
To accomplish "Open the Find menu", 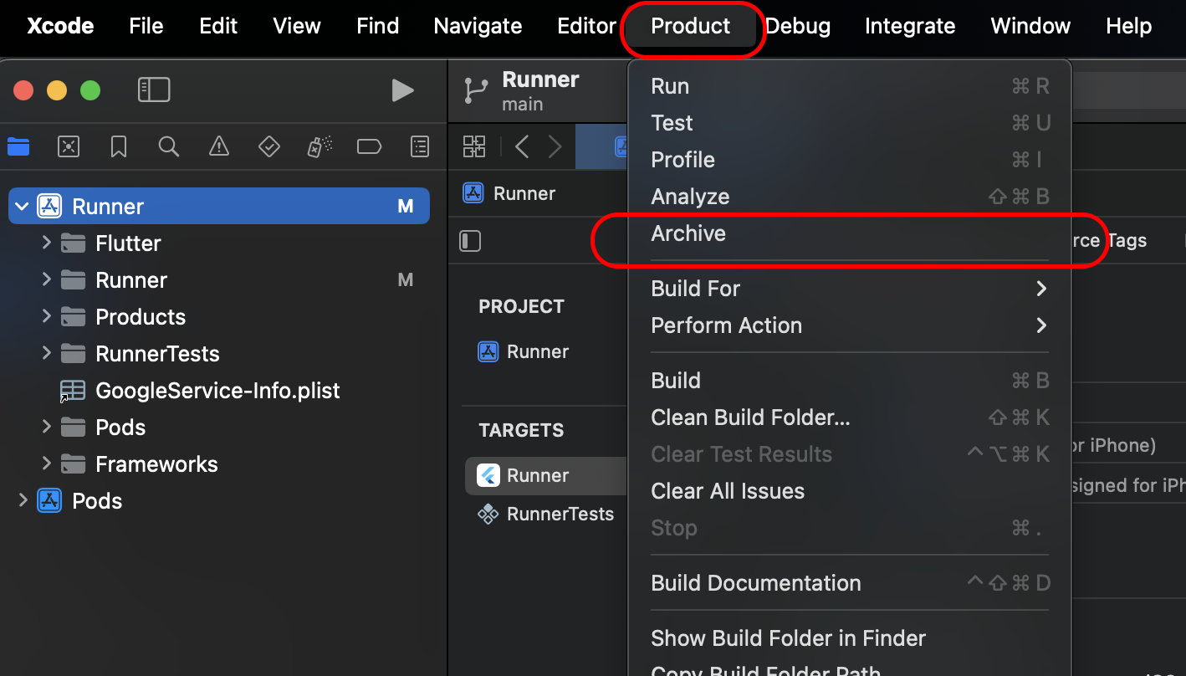I will coord(378,27).
